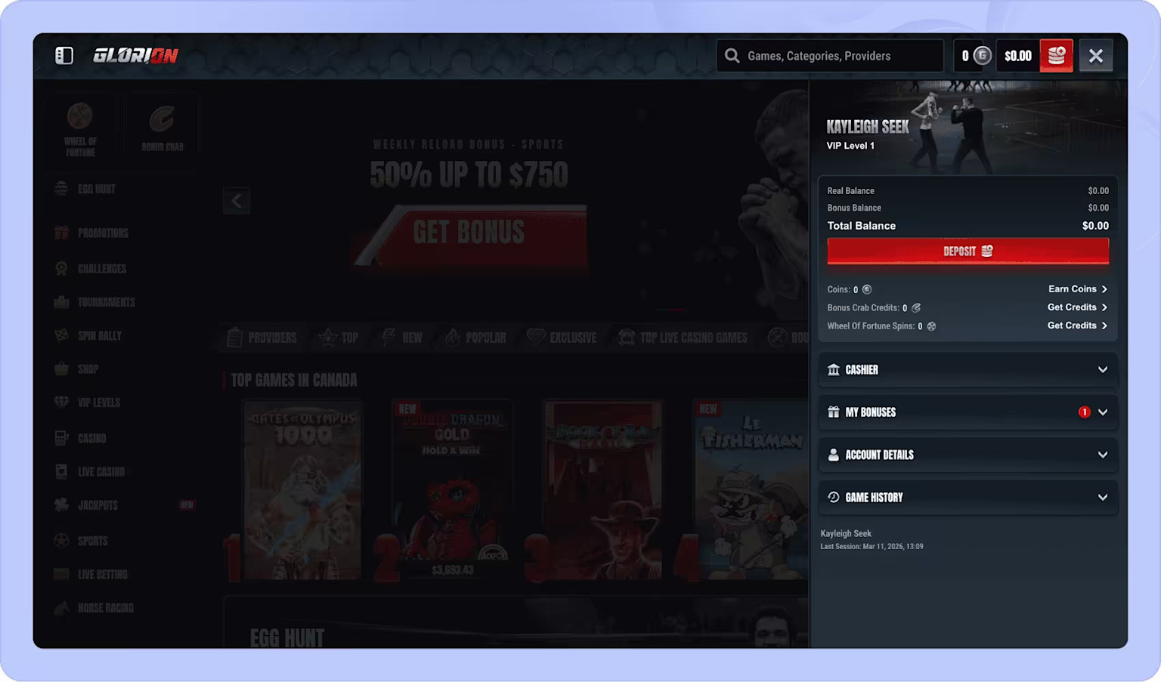Click the VIP Levels diamond icon

[x=61, y=402]
